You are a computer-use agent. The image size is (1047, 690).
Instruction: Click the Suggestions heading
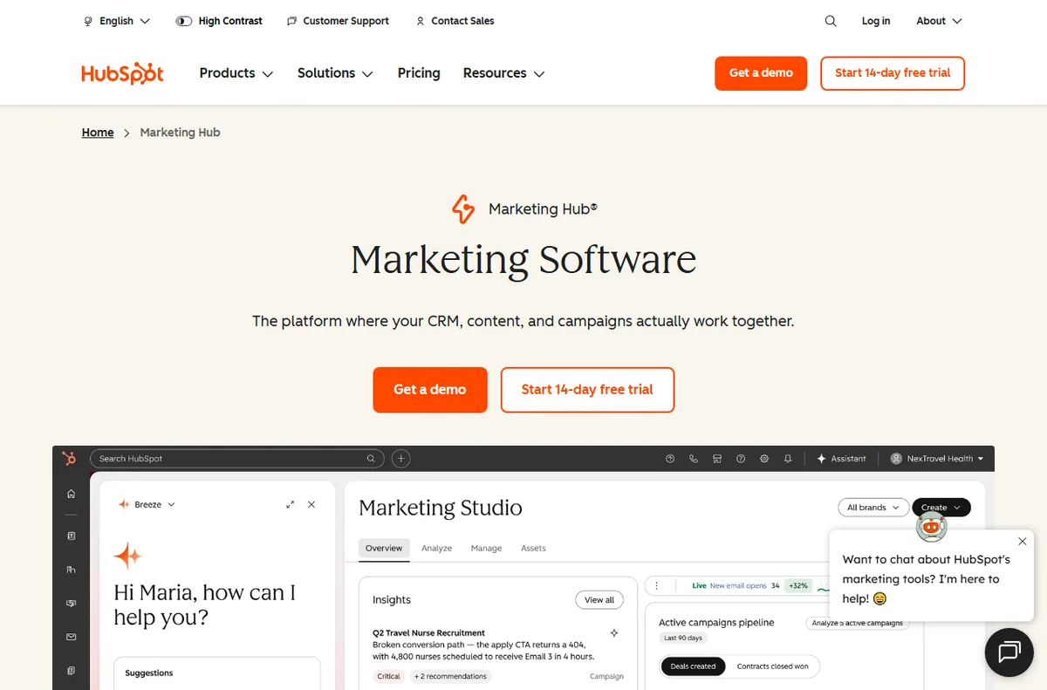coord(149,673)
